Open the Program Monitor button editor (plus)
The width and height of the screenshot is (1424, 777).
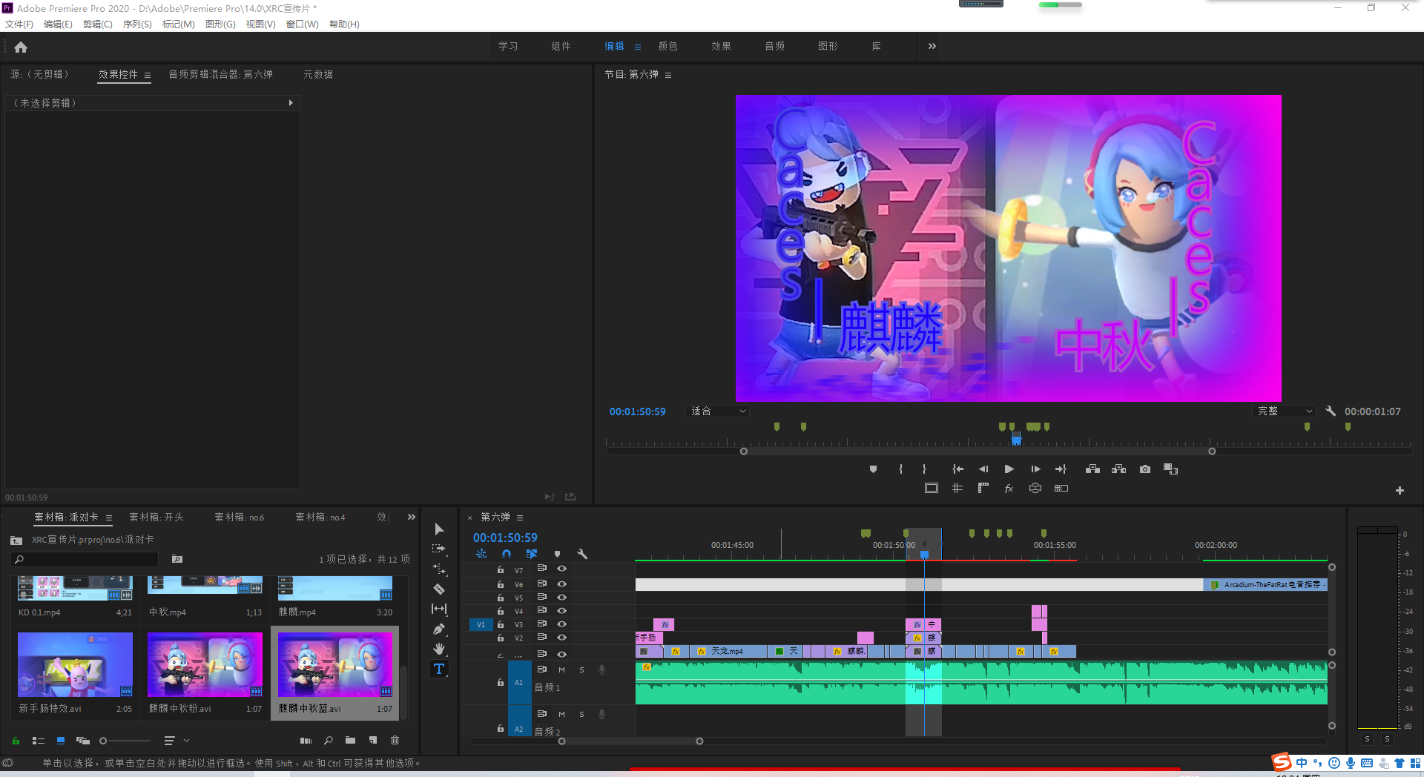(1400, 490)
